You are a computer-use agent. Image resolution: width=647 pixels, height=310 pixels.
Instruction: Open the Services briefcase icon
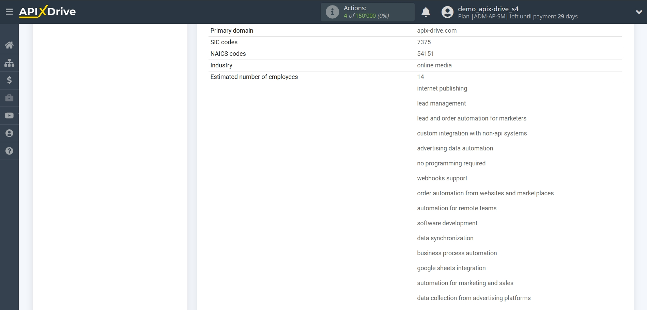pos(9,98)
